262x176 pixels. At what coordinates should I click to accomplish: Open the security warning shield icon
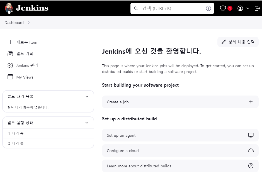tap(223, 8)
